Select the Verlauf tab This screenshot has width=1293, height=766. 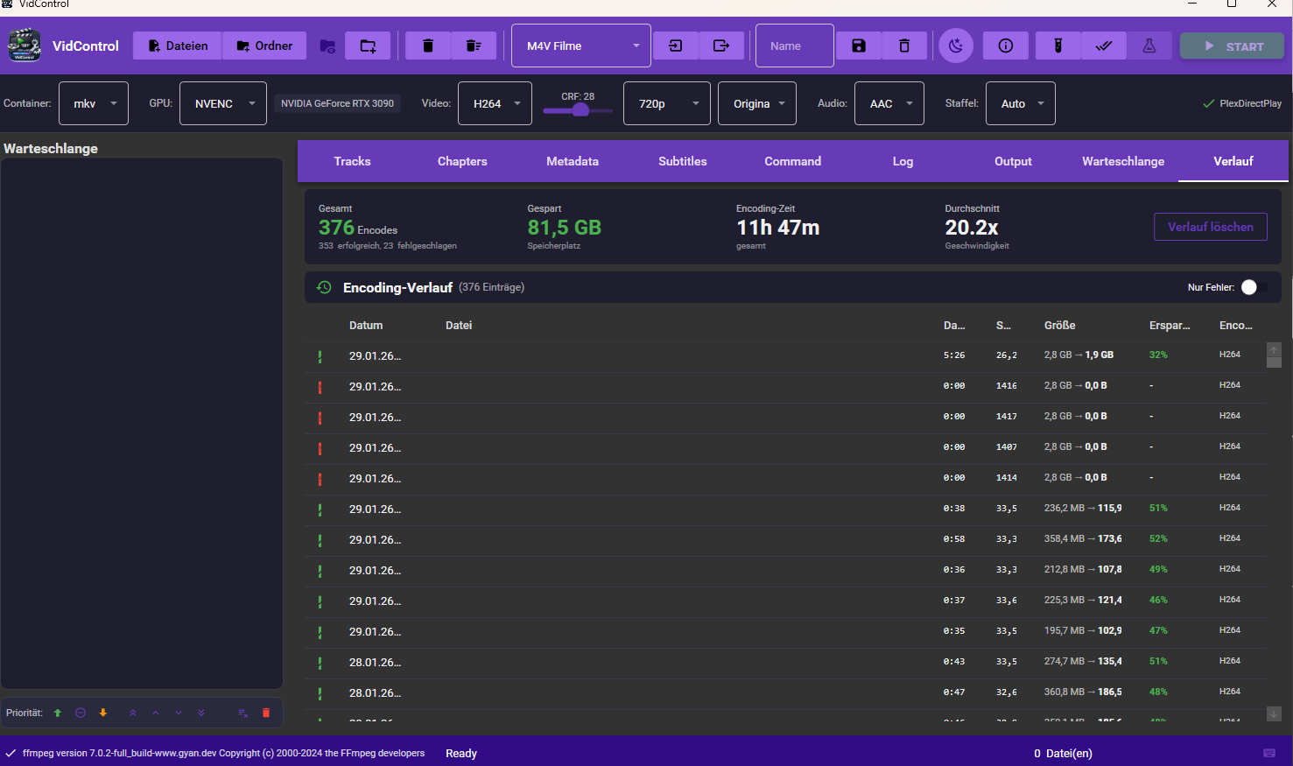pos(1233,161)
